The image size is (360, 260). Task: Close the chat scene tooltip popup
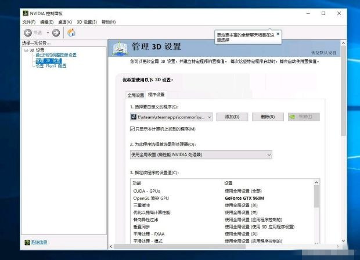coord(278,34)
